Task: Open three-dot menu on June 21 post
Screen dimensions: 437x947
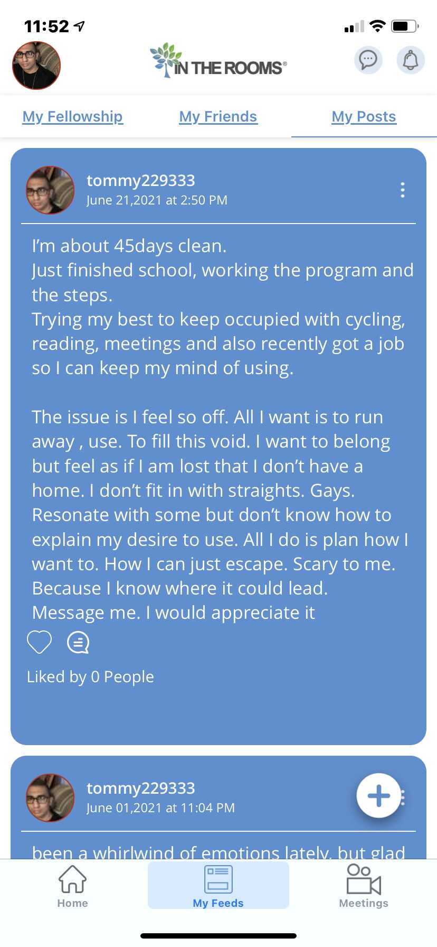Action: 403,190
